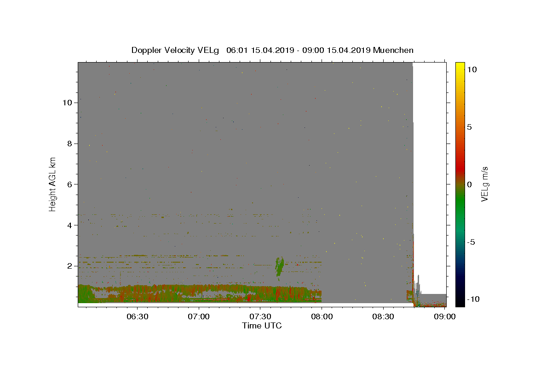Click the 08:00 time tick label
Viewport: 552px width, 368px height.
(x=322, y=317)
